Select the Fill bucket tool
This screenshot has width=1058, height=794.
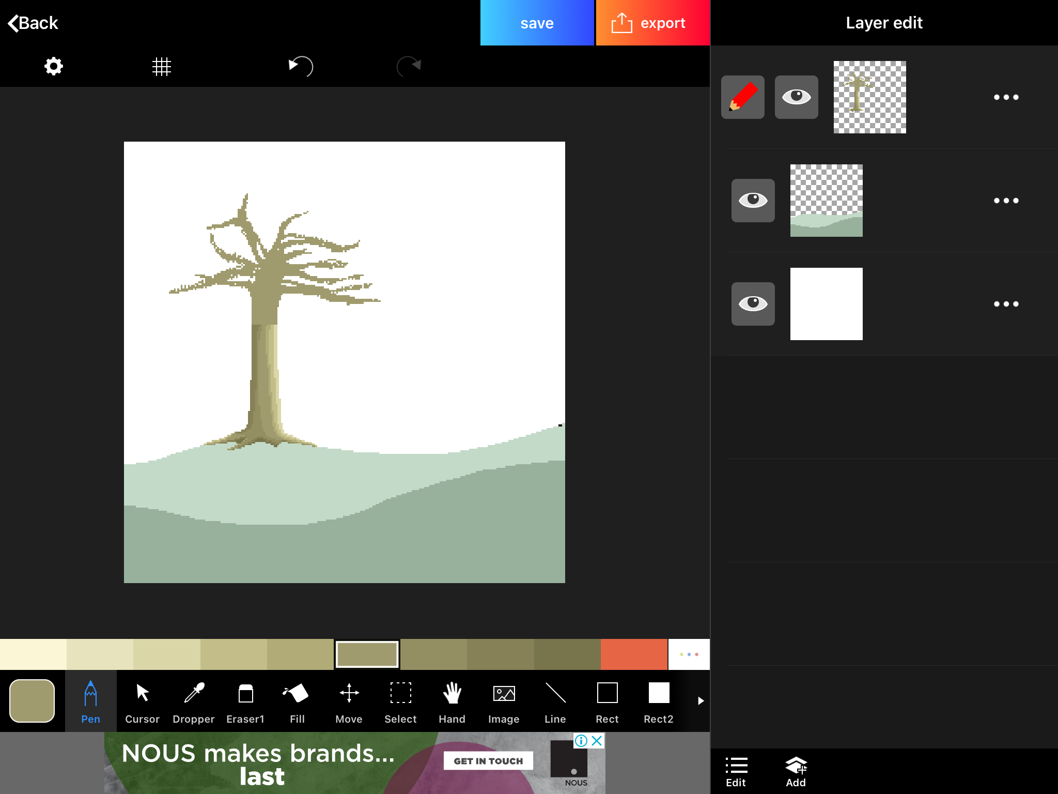pyautogui.click(x=297, y=701)
